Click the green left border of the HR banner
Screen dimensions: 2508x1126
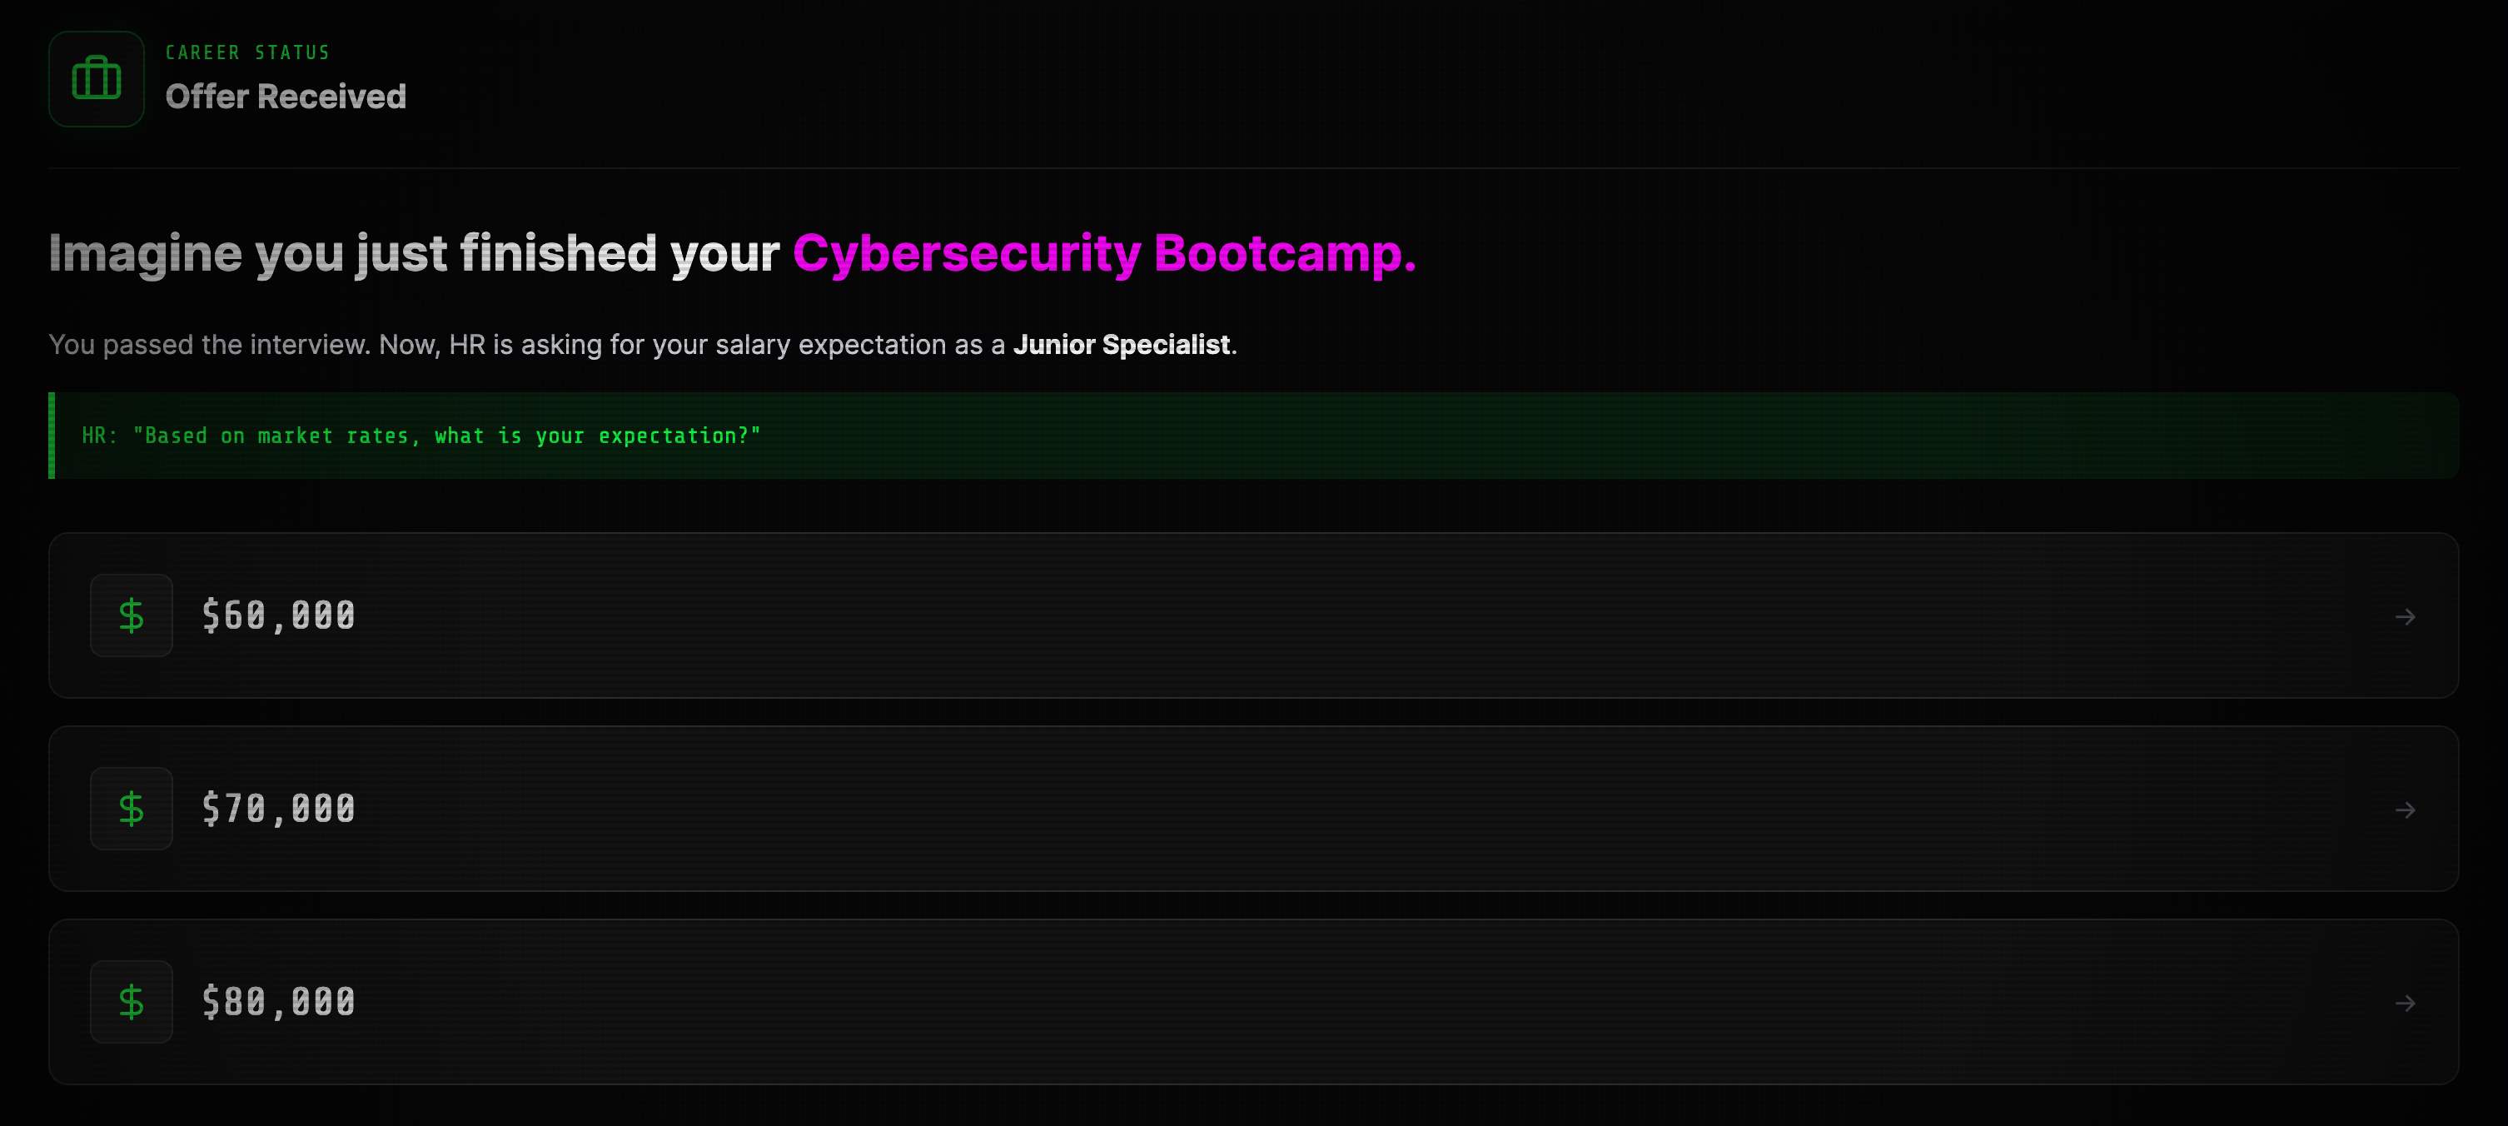tap(51, 436)
